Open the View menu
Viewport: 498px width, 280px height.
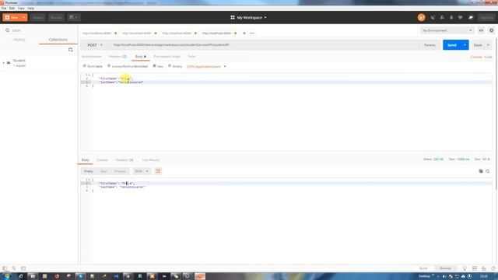(x=21, y=9)
